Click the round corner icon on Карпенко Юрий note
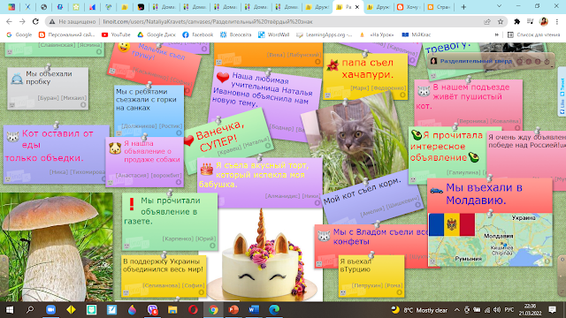566x318 pixels. click(212, 246)
